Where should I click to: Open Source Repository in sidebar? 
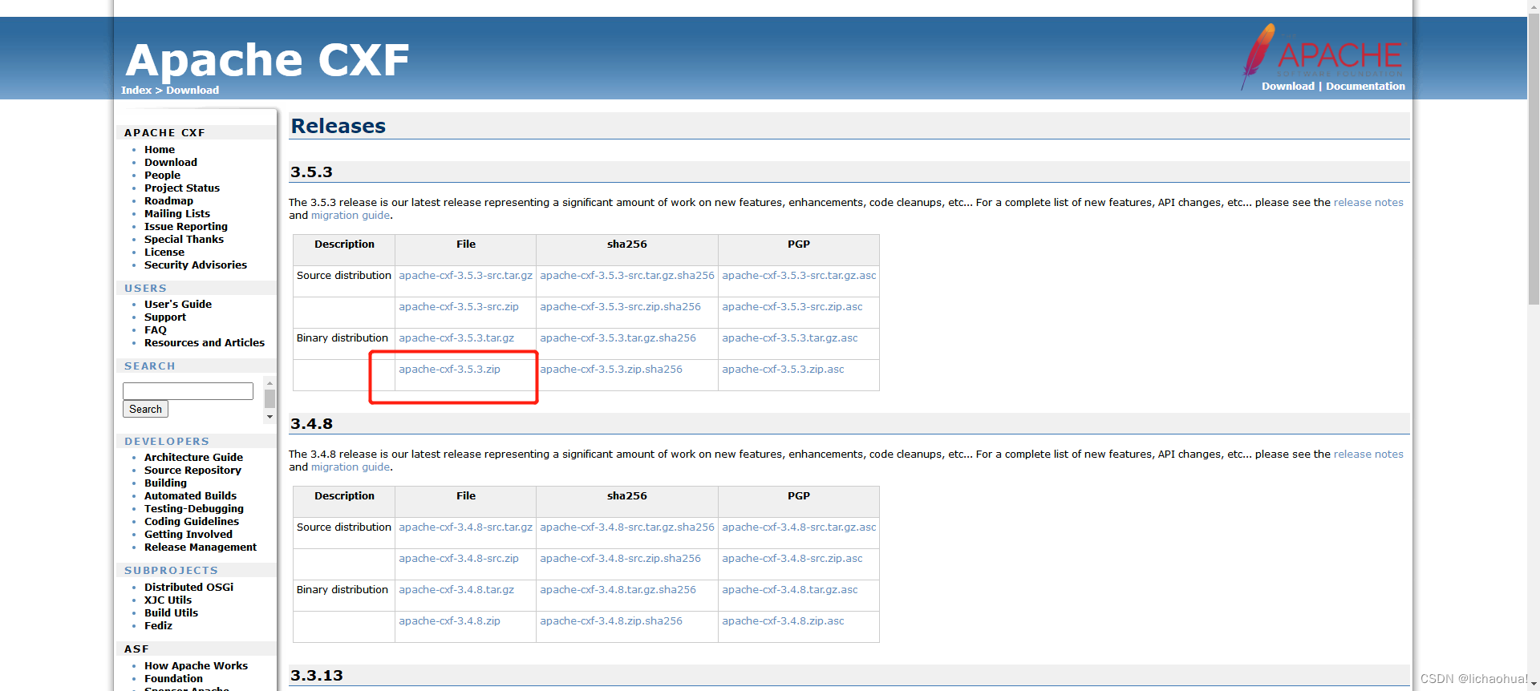192,471
